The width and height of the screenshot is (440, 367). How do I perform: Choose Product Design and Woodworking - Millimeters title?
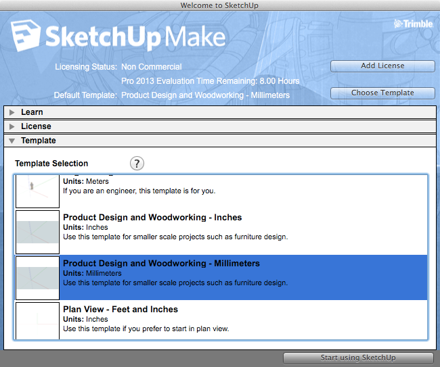tap(161, 264)
